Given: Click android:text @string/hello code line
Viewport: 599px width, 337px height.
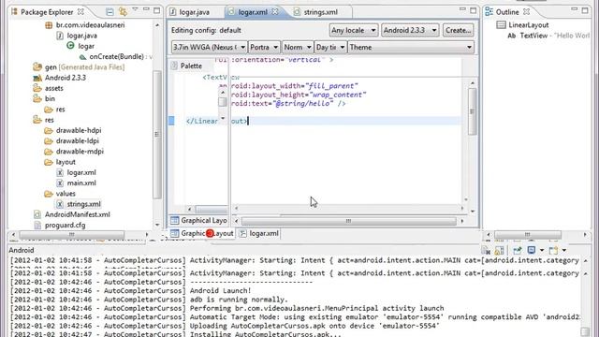Looking at the screenshot, I should pos(288,104).
